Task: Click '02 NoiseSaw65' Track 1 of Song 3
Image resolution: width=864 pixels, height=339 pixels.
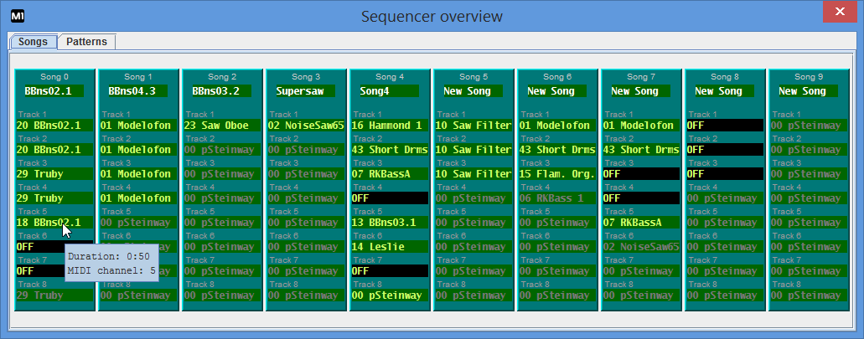Action: (306, 126)
